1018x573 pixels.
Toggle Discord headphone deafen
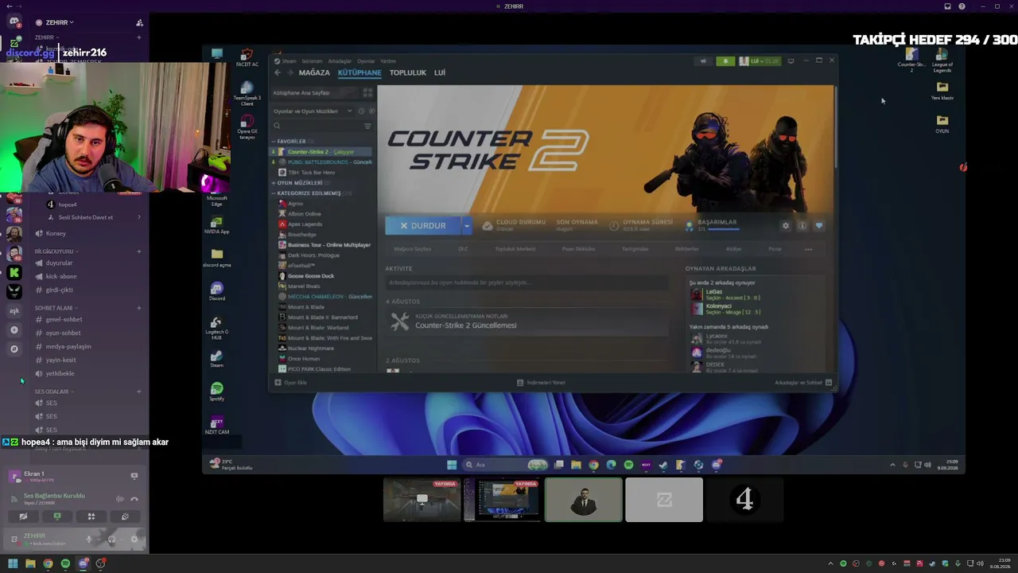tap(111, 540)
